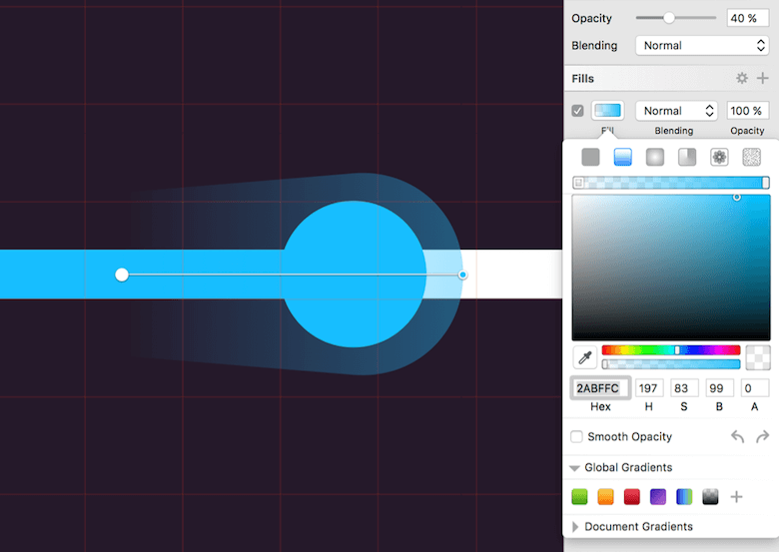Click the gradient bar left color stop
779x552 pixels.
pos(578,183)
